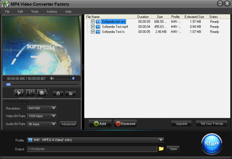Click the film icon of Softpedia test.avi

coord(98,22)
